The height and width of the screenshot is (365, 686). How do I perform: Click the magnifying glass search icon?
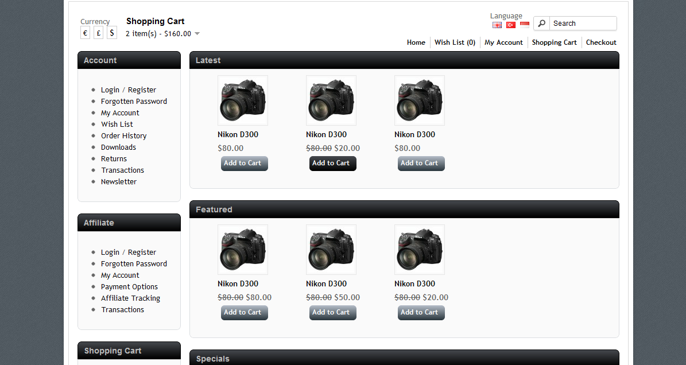(x=542, y=23)
